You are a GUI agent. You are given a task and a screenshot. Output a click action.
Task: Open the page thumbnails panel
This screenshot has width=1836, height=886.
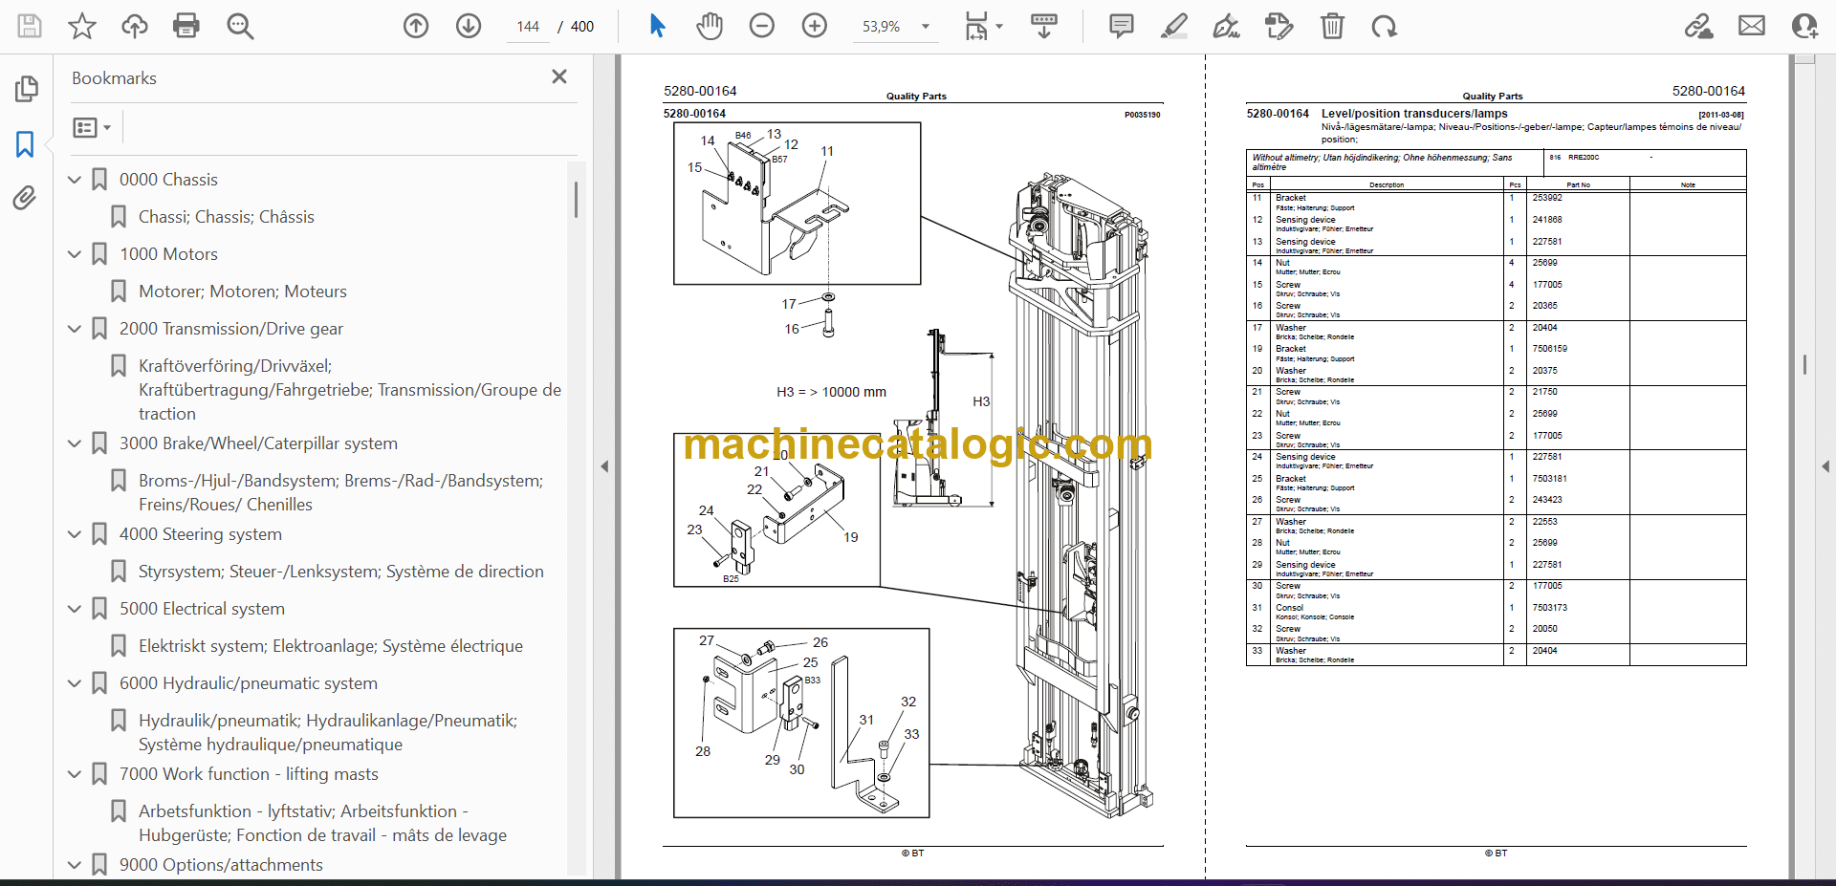tap(26, 89)
